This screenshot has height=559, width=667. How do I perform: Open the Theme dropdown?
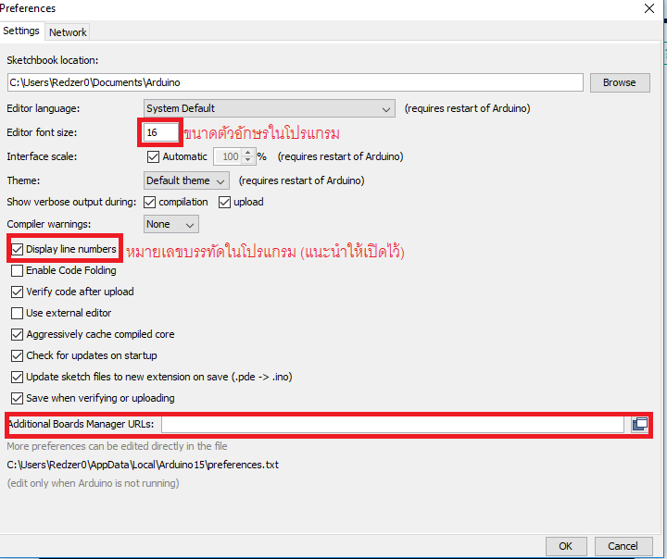click(186, 181)
